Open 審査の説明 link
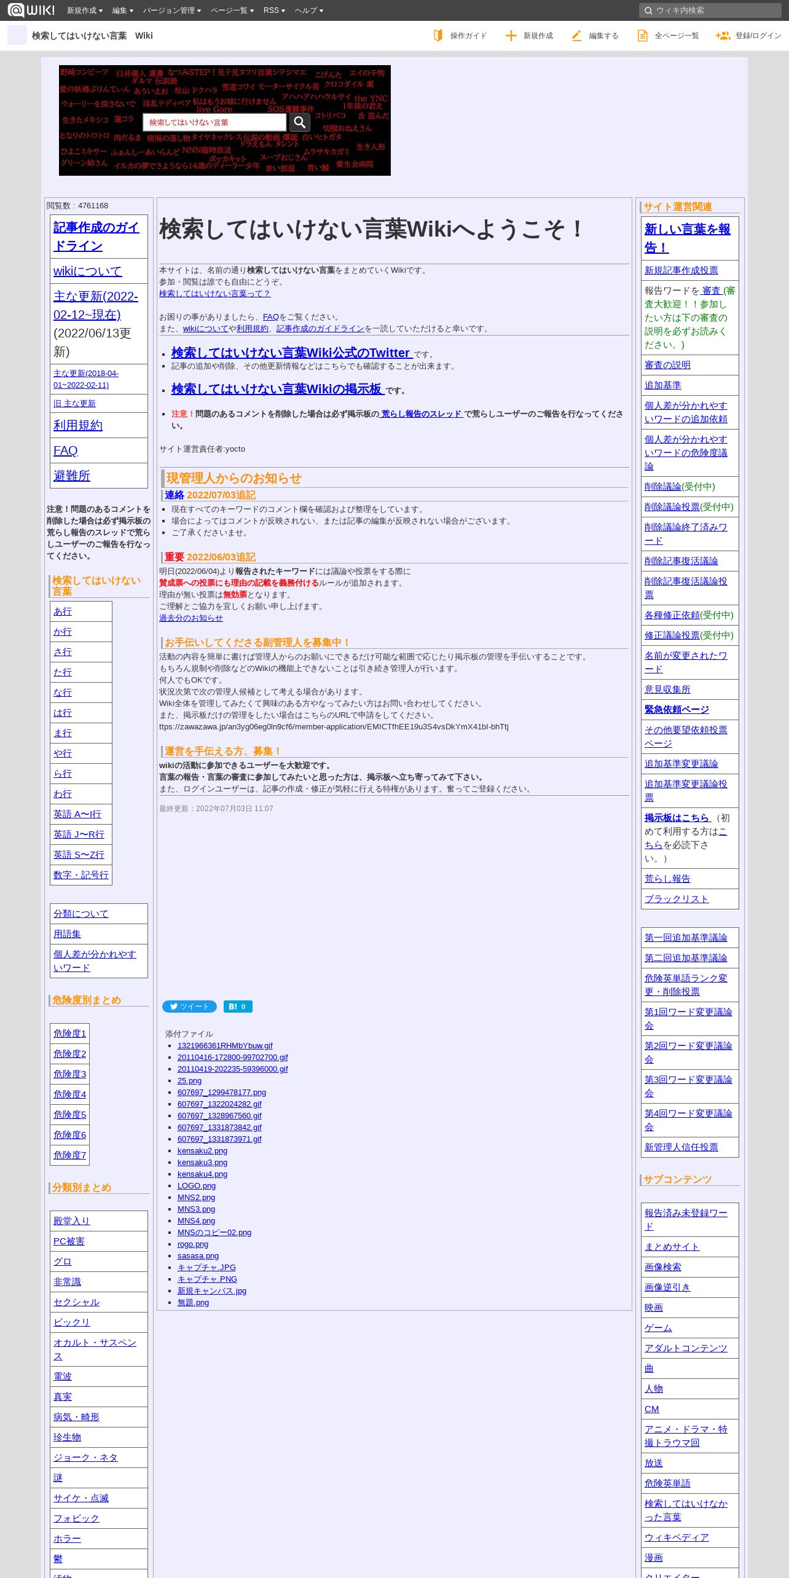This screenshot has width=789, height=1578. pyautogui.click(x=667, y=365)
